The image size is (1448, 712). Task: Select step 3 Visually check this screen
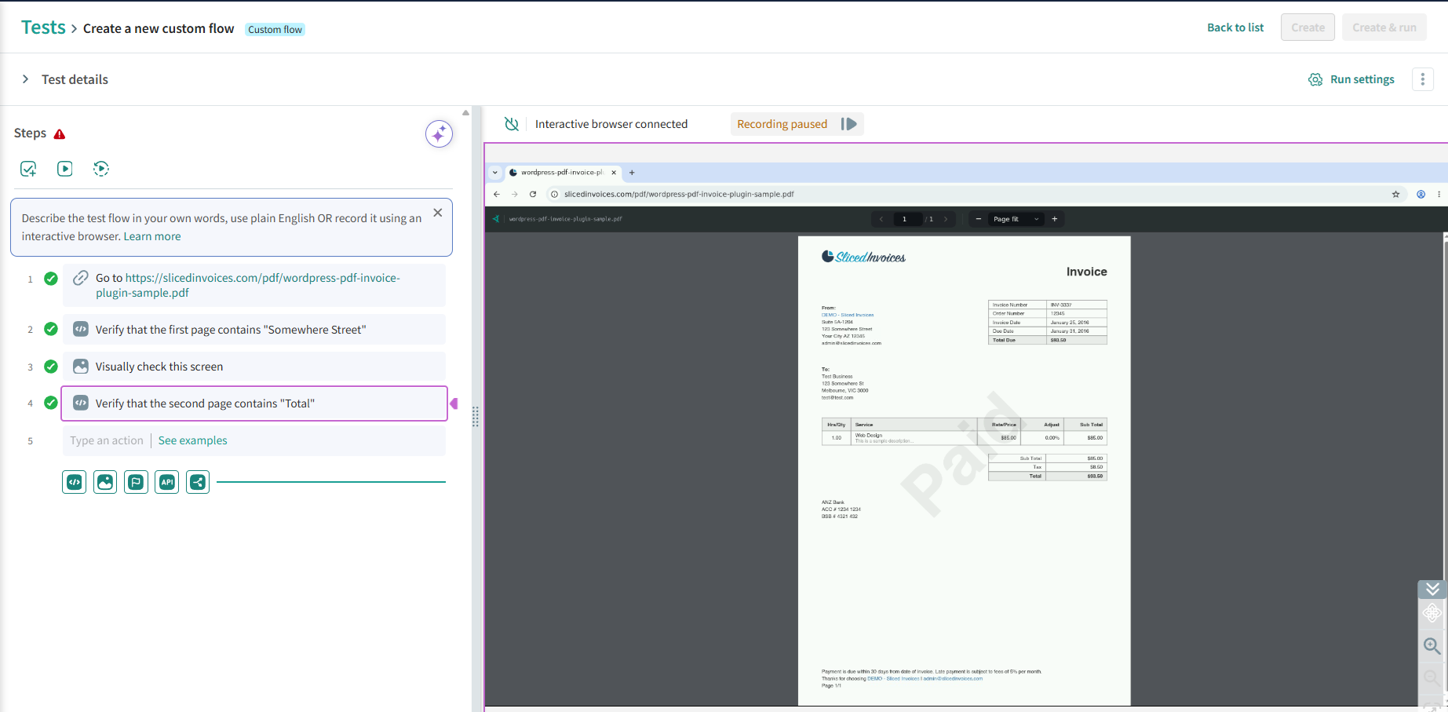254,367
